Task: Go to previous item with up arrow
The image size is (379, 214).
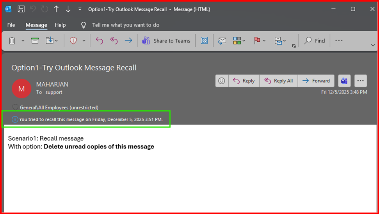Action: (57, 9)
